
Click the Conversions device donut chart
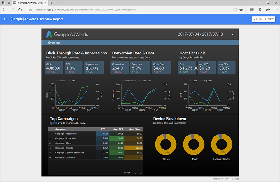pos(221,144)
